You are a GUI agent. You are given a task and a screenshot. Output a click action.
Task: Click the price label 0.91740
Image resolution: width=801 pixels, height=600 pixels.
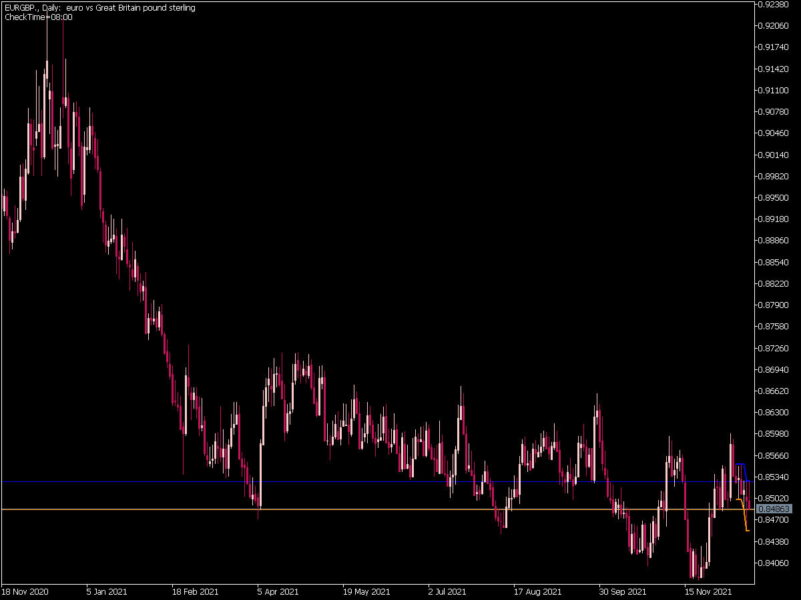[x=774, y=47]
